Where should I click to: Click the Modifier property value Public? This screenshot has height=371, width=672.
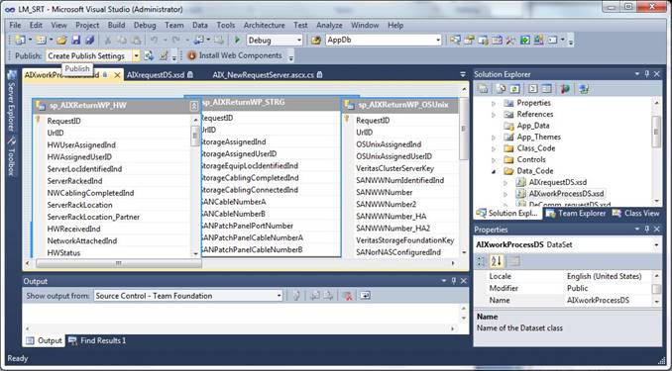[608, 289]
